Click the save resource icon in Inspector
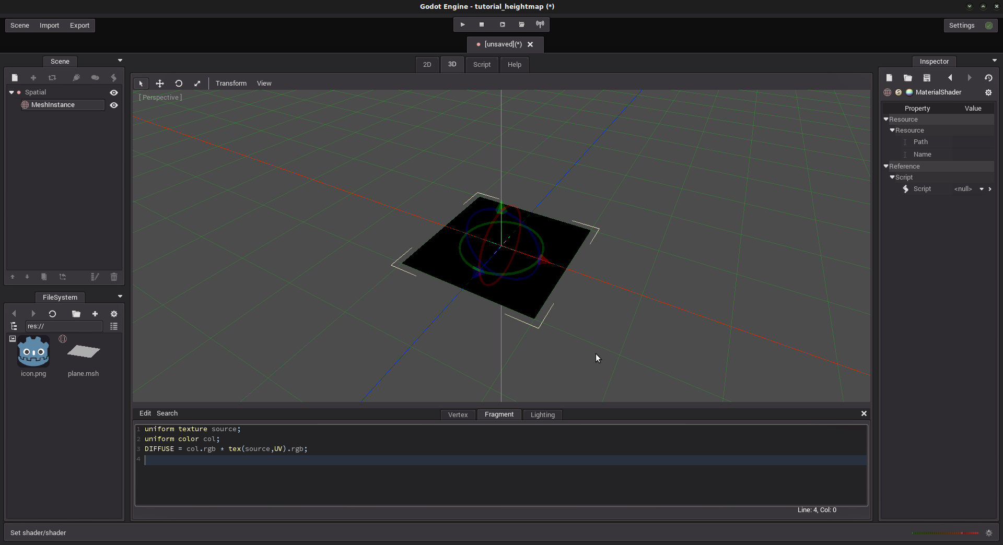The image size is (1003, 545). (927, 78)
